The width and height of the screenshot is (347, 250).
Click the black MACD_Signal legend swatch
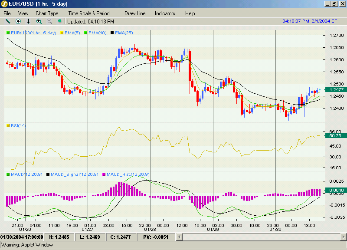pyautogui.click(x=48, y=174)
